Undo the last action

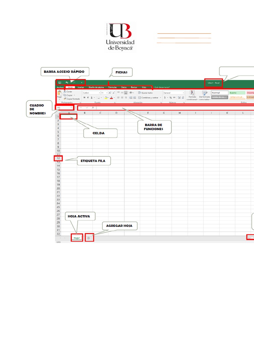point(67,82)
